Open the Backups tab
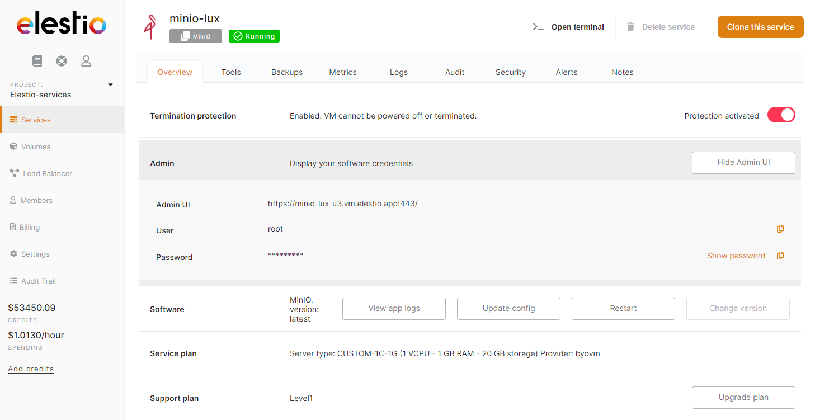 click(x=287, y=72)
